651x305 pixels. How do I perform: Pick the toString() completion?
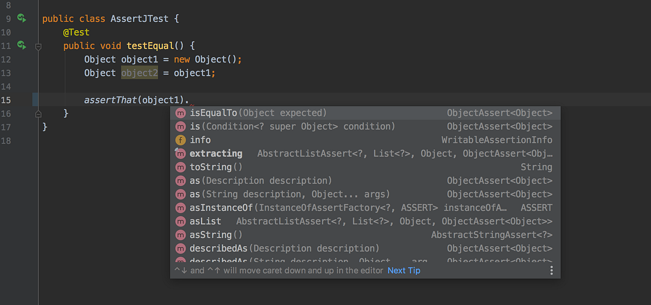click(x=366, y=167)
